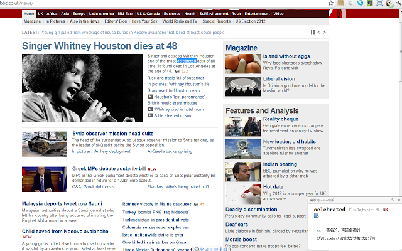
Task: Open Editors' Blog link
Action: 116,21
